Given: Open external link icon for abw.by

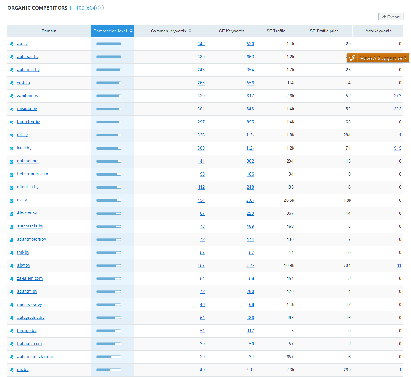Looking at the screenshot, I should [11, 266].
